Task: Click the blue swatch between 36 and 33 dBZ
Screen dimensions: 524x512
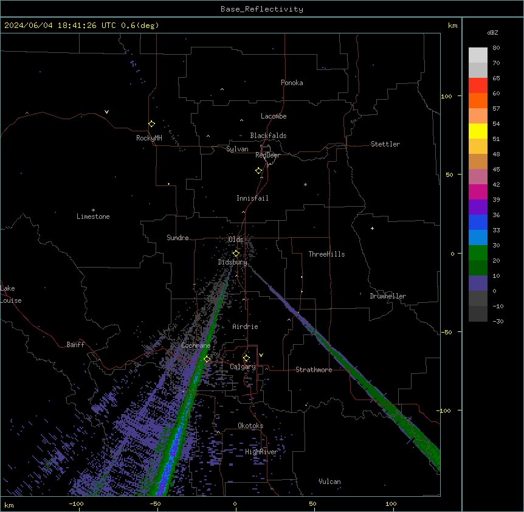Action: [478, 222]
